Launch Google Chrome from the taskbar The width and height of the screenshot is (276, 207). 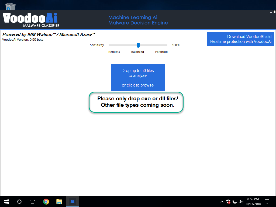[46, 202]
